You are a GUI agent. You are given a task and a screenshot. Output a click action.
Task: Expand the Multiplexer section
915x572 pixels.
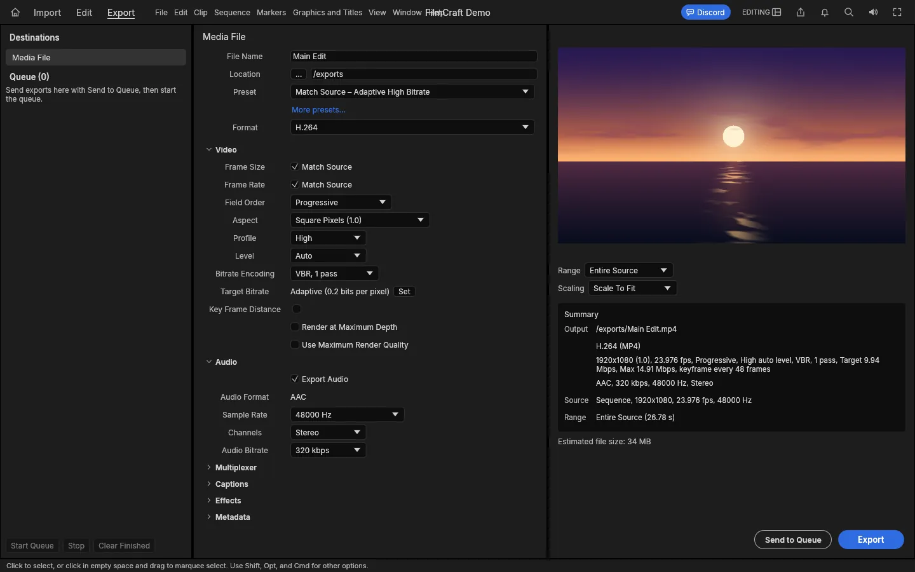pyautogui.click(x=209, y=468)
